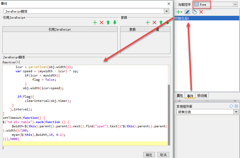Click the 引用JavaScript column header
Viewport: 240px width, 158px height.
[x=60, y=29]
